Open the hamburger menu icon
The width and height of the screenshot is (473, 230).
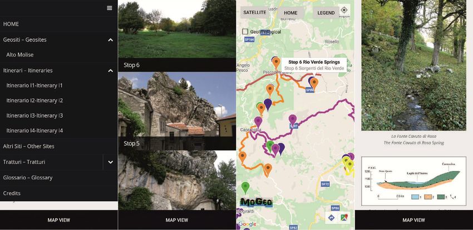[x=110, y=8]
